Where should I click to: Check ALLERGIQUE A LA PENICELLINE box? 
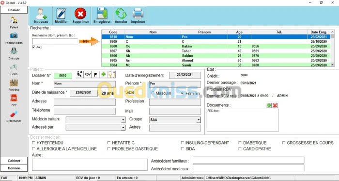tap(33, 149)
